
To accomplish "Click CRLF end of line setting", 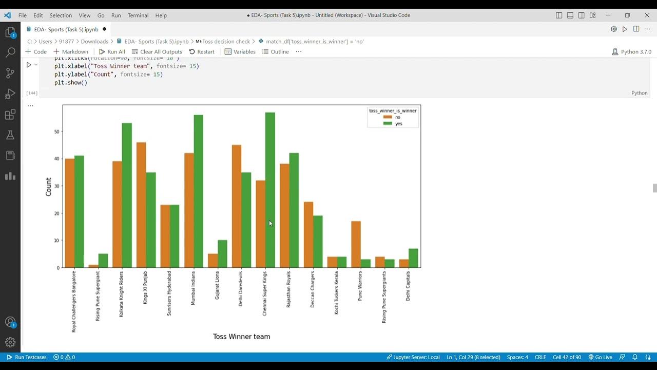I will (x=540, y=357).
